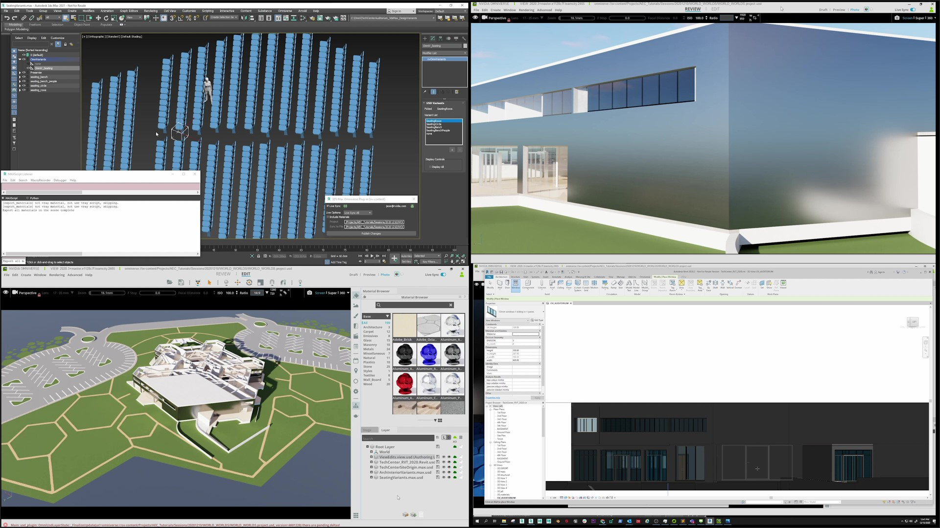
Task: Toggle Percent Snap in 3ds Max toolbar
Action: (x=188, y=18)
